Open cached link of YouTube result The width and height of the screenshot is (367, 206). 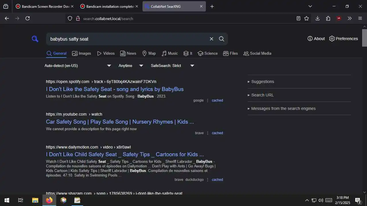[217, 133]
